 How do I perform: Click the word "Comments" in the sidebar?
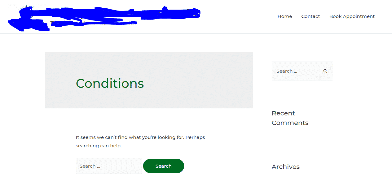click(290, 123)
